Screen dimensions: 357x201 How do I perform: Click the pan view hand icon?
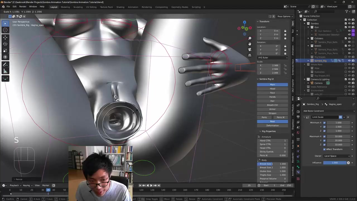point(250,44)
